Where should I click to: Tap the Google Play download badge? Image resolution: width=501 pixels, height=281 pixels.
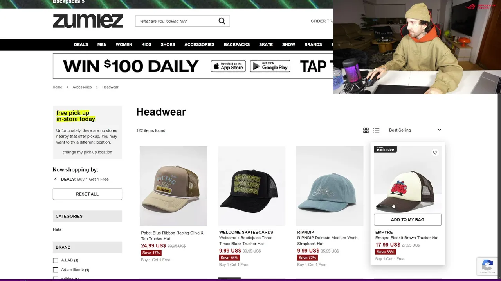click(x=270, y=66)
